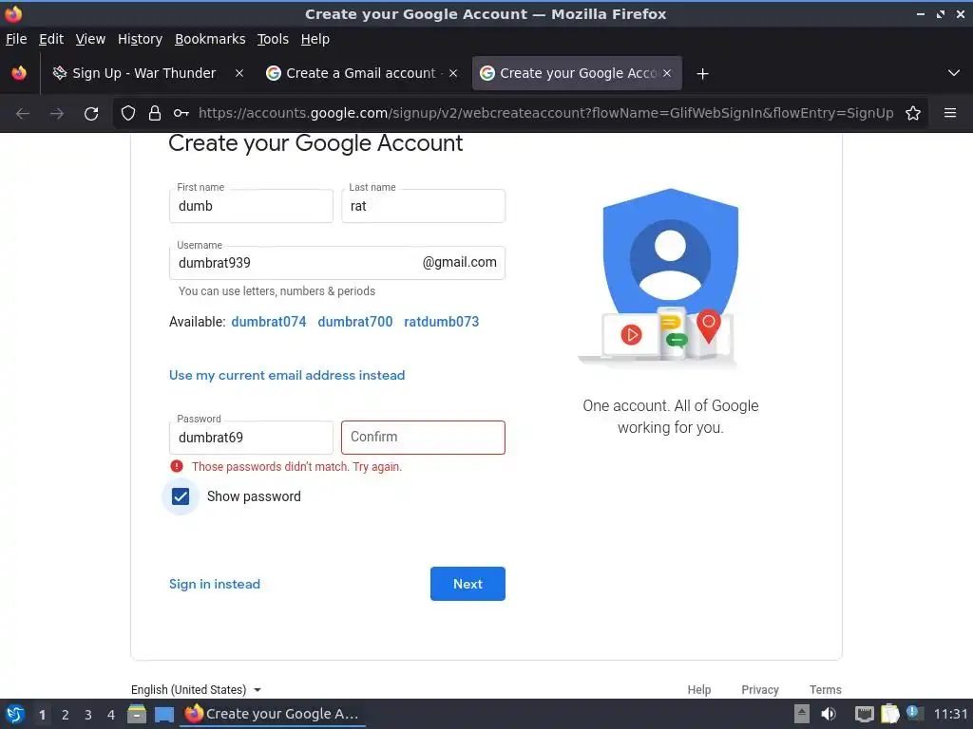Open the English (United States) language dropdown
Screen dimensions: 973x729
pos(196,689)
